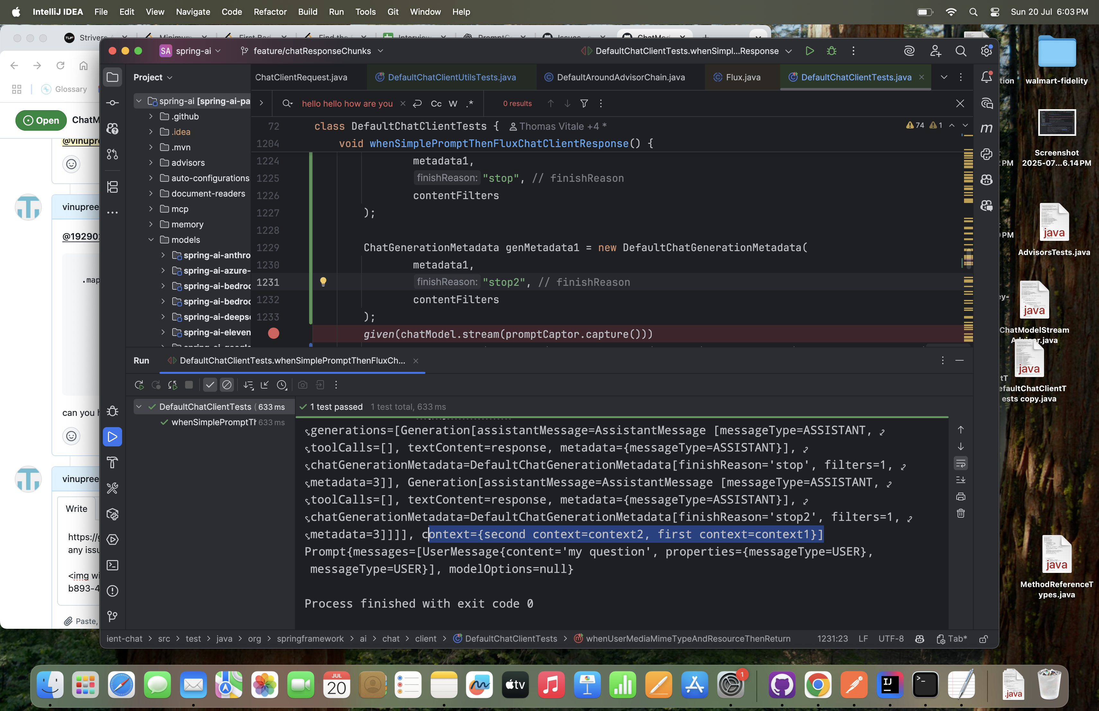
Task: Open IDE settings gear icon
Action: tap(986, 51)
